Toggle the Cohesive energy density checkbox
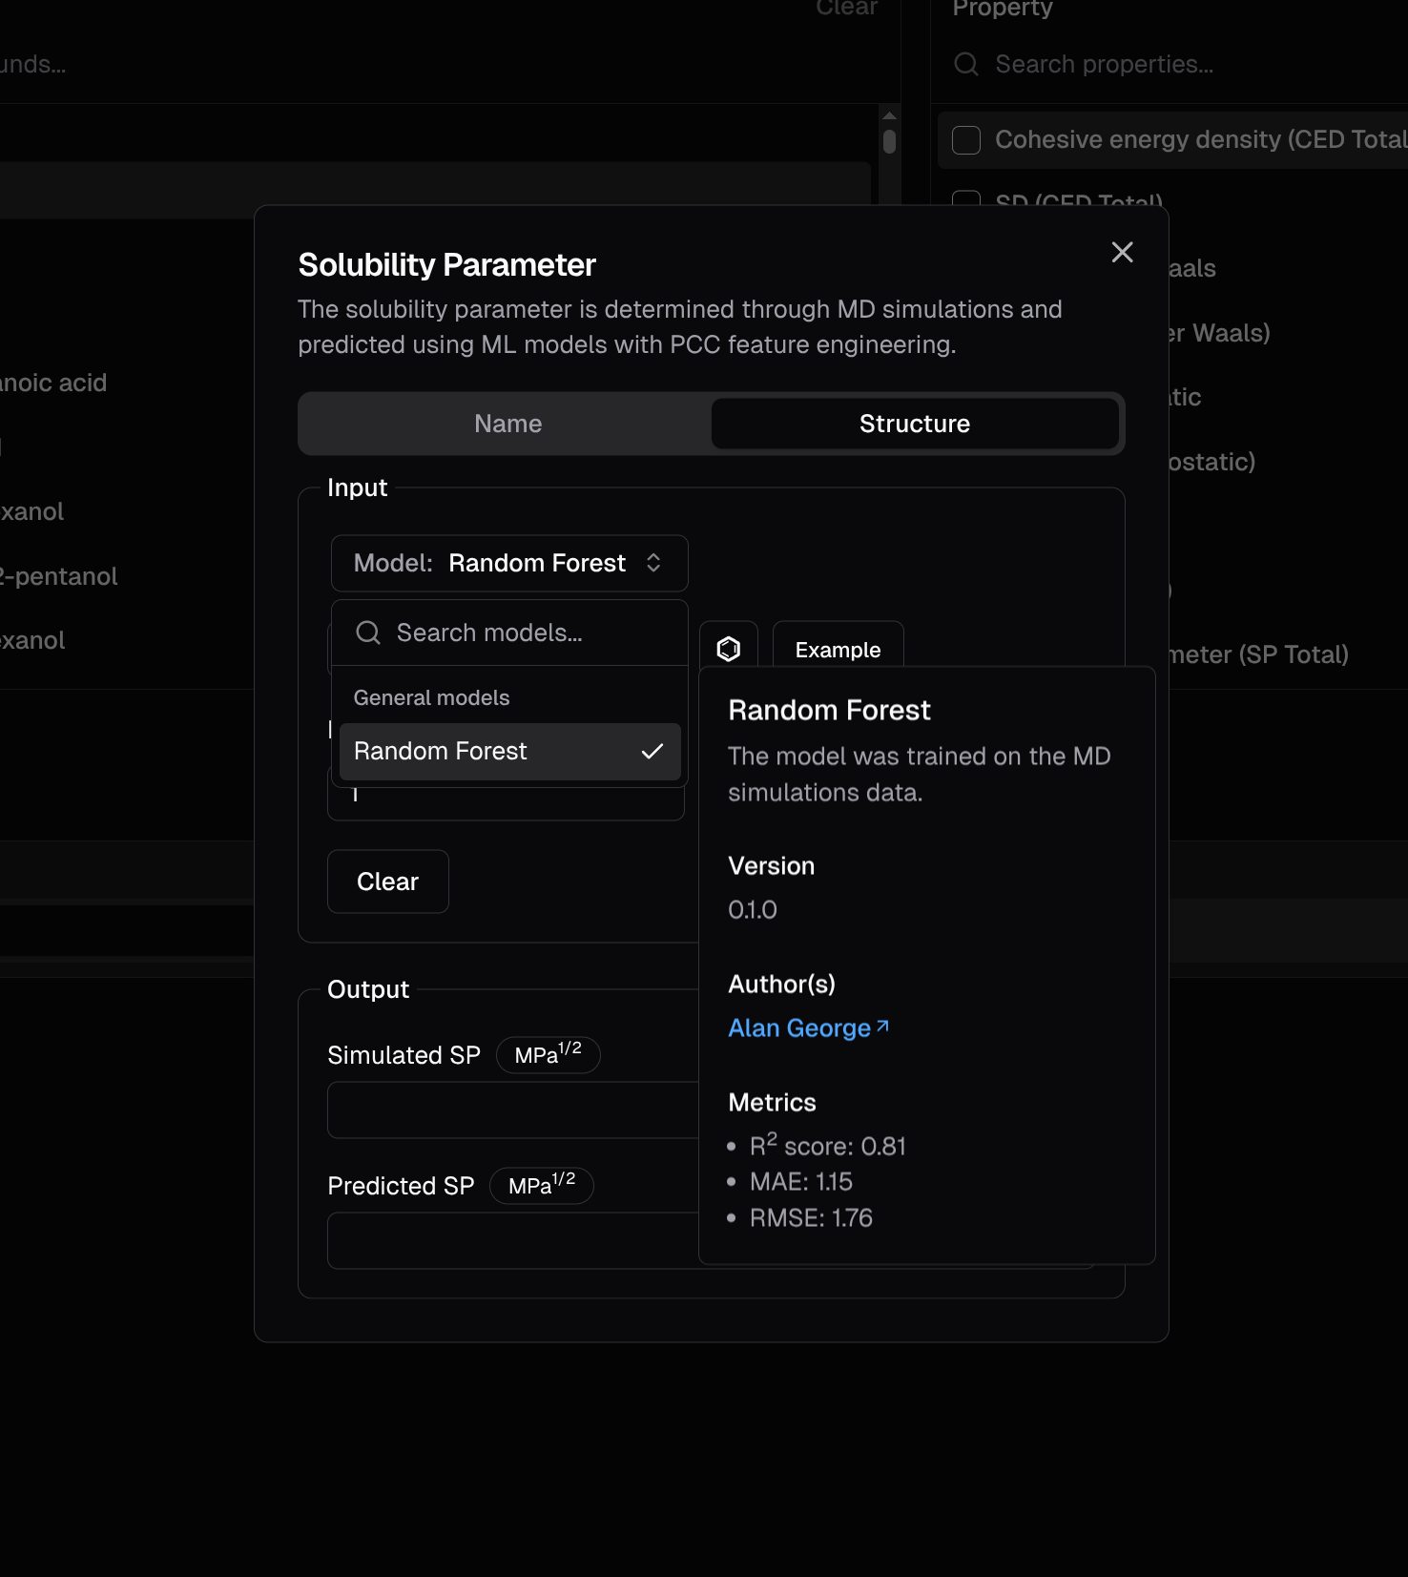 (x=966, y=140)
